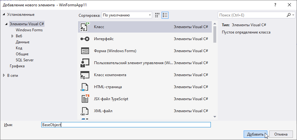Select Windows Forms category in tree
The width and height of the screenshot is (297, 140).
(29, 30)
